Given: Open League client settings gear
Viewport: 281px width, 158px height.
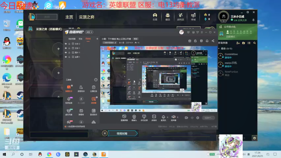Looking at the screenshot, I should (x=248, y=12).
